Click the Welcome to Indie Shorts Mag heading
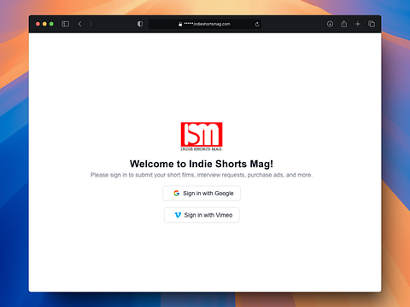Image resolution: width=410 pixels, height=307 pixels. (202, 164)
